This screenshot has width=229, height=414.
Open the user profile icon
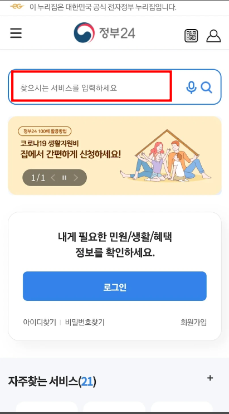pyautogui.click(x=213, y=36)
